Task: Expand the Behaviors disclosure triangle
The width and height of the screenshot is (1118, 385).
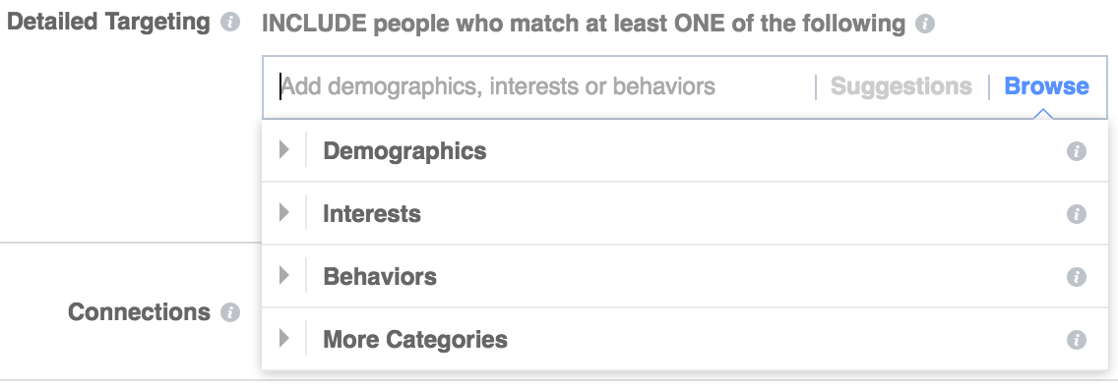Action: tap(284, 275)
